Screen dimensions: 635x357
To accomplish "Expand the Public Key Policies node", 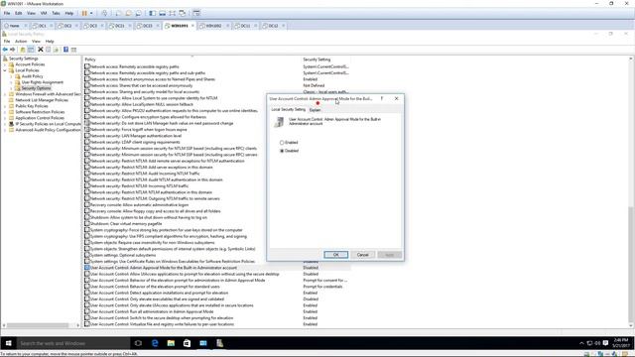I will tap(5, 106).
